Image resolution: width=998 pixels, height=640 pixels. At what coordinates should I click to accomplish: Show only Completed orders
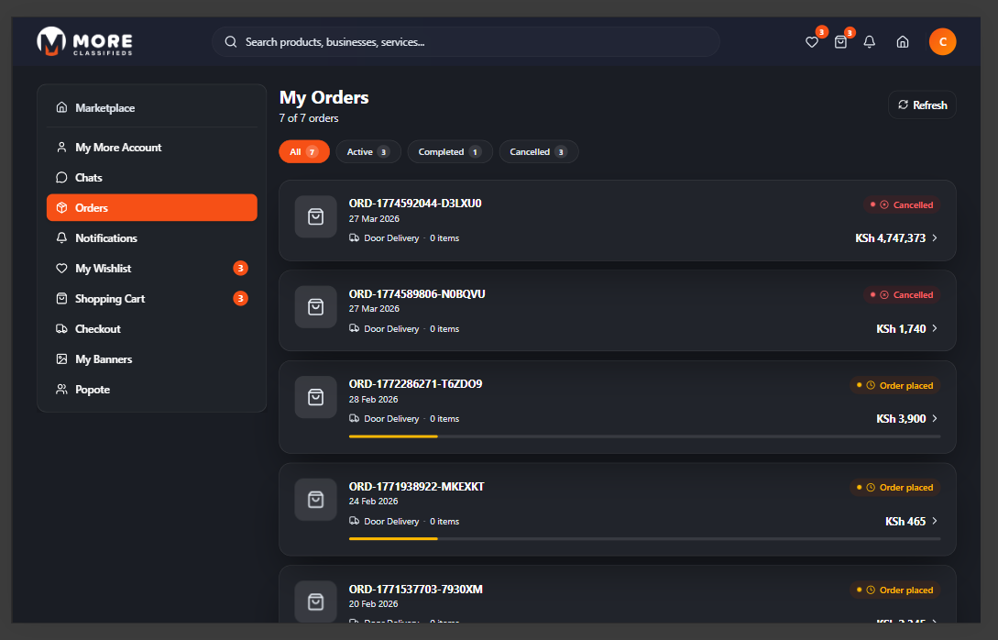(450, 152)
